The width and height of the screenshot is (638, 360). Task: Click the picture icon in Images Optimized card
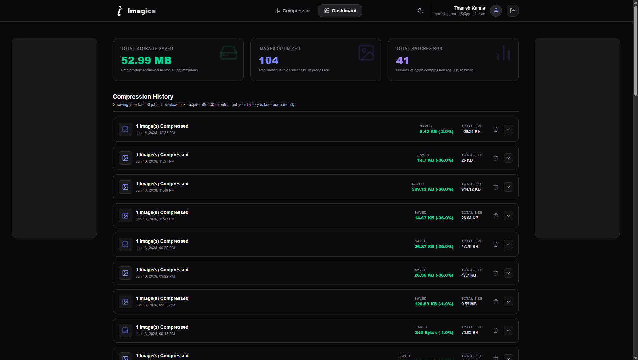click(366, 53)
